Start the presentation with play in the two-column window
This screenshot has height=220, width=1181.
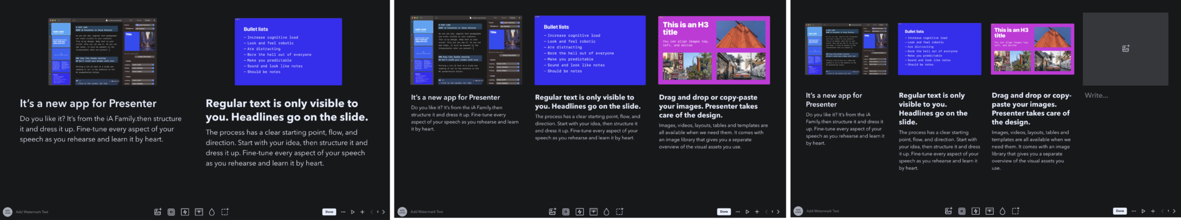coord(353,212)
